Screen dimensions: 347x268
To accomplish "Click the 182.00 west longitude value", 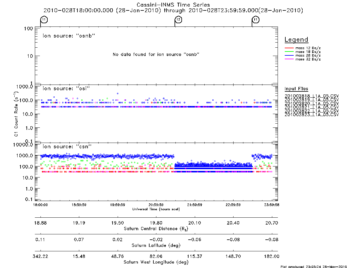I will tap(272, 256).
